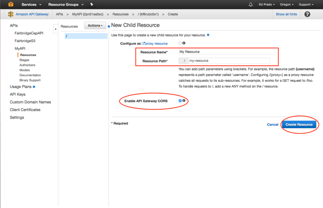Click info icon next to CORS checkbox
This screenshot has height=208, width=323.
point(184,101)
